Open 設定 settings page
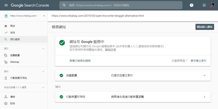This screenshot has width=218, height=109. pyautogui.click(x=24, y=104)
